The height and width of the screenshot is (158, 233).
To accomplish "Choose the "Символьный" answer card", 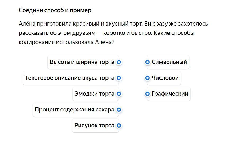I will [x=168, y=62].
